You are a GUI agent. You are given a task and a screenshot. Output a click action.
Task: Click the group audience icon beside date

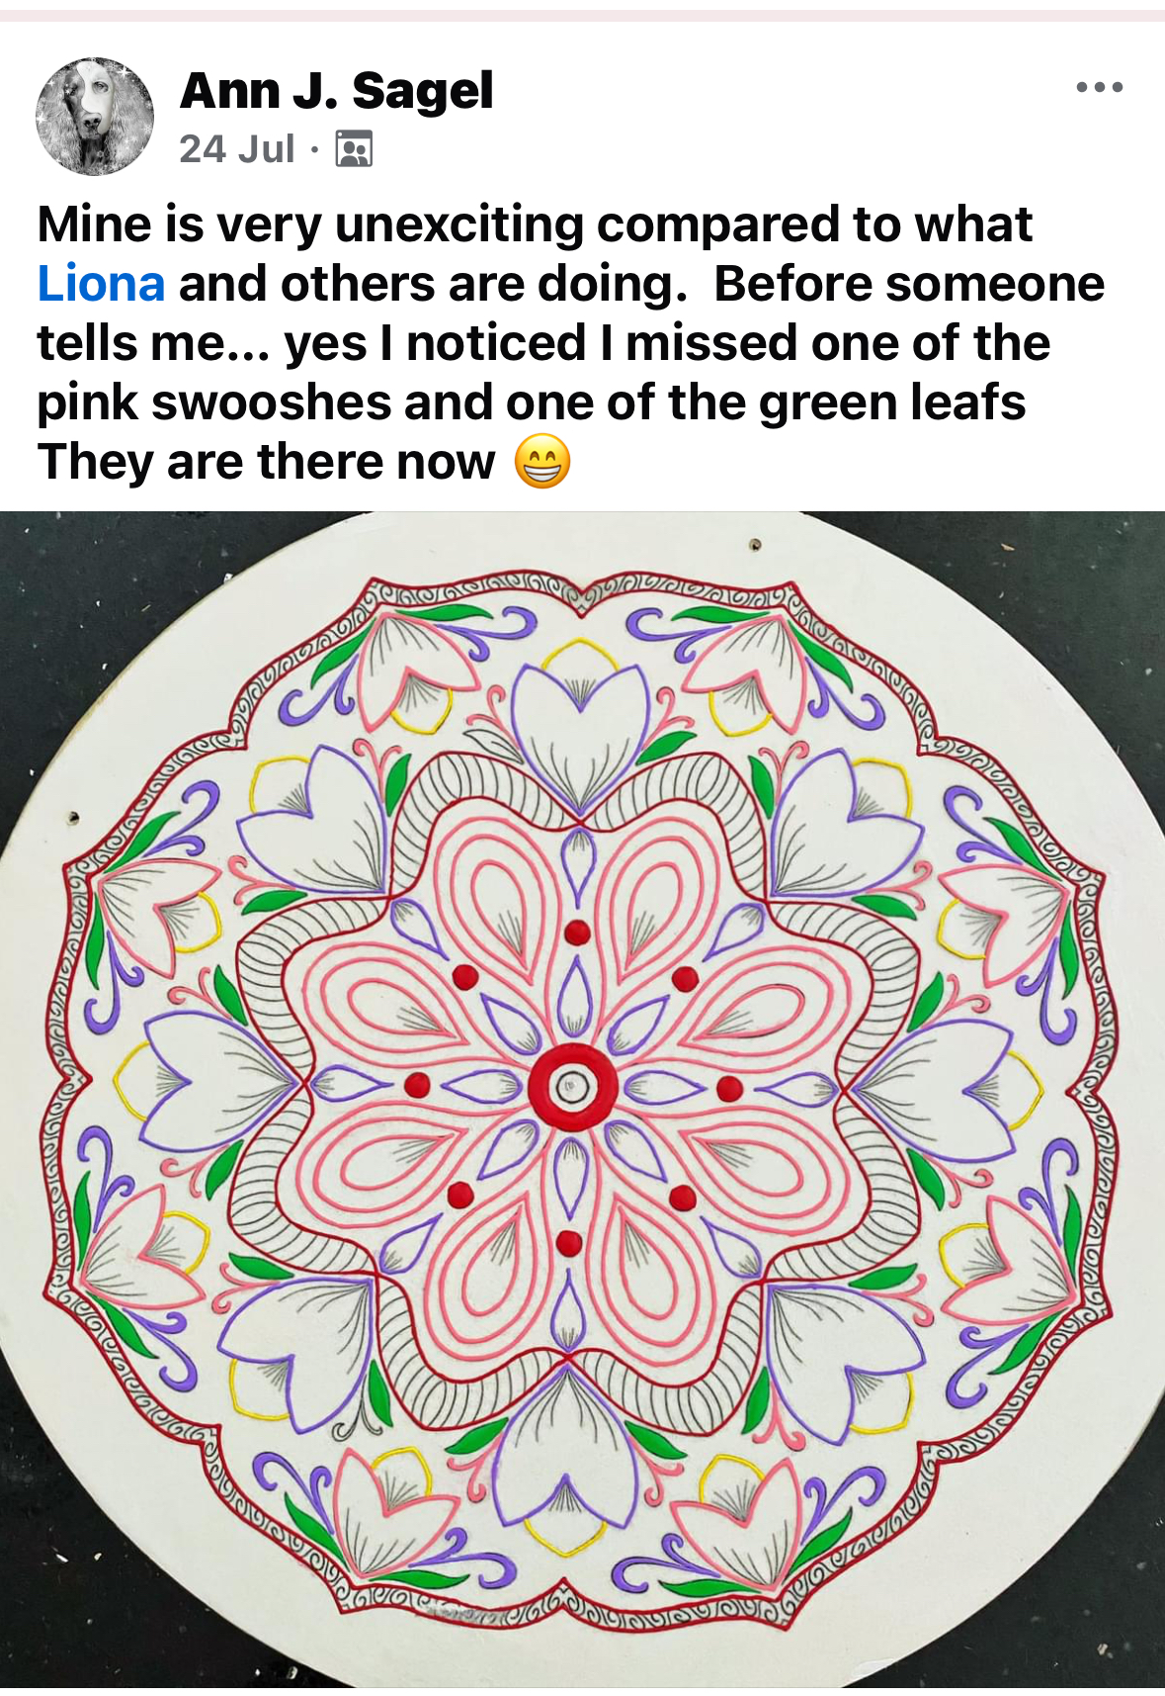[354, 148]
